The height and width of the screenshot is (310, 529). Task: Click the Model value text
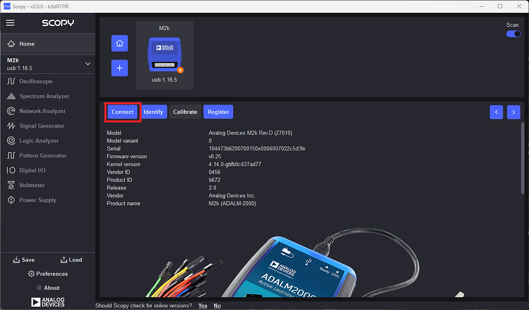tap(250, 133)
